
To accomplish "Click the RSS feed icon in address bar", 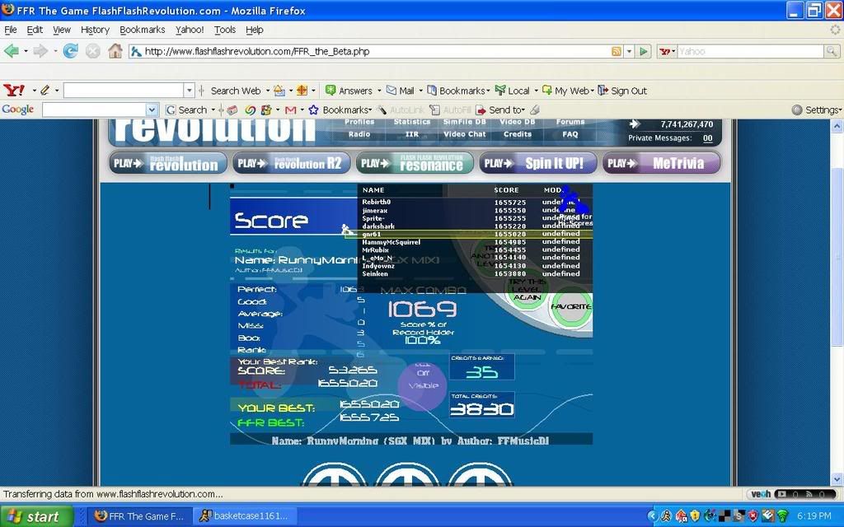I will (x=616, y=51).
